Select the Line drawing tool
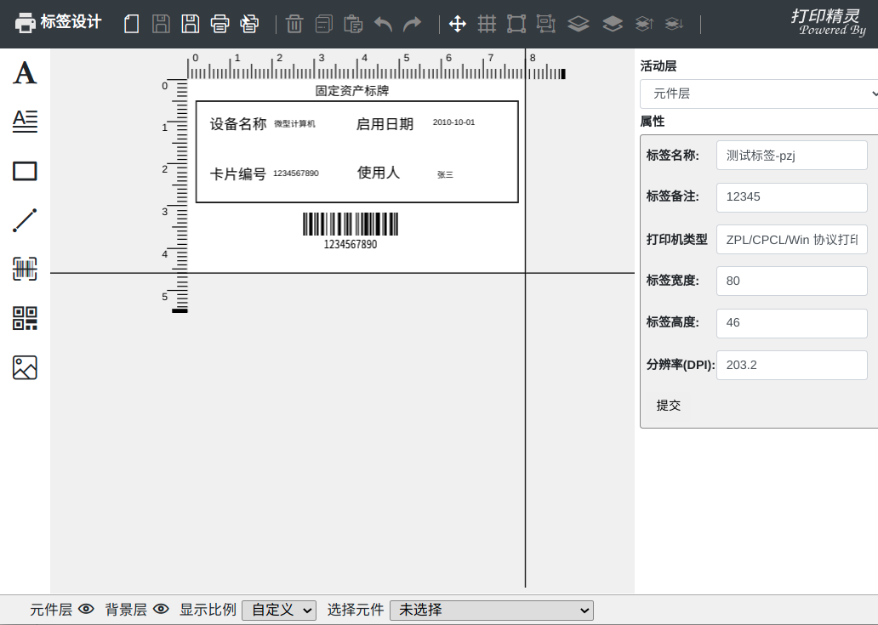The image size is (878, 625). point(25,219)
